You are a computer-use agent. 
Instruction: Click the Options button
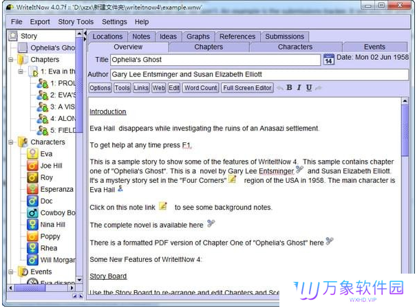pos(100,88)
